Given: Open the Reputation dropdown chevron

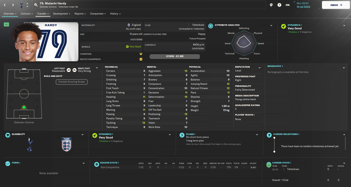Looking at the screenshot, I should [259, 68].
